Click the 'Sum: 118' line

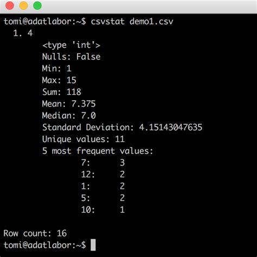click(x=62, y=92)
